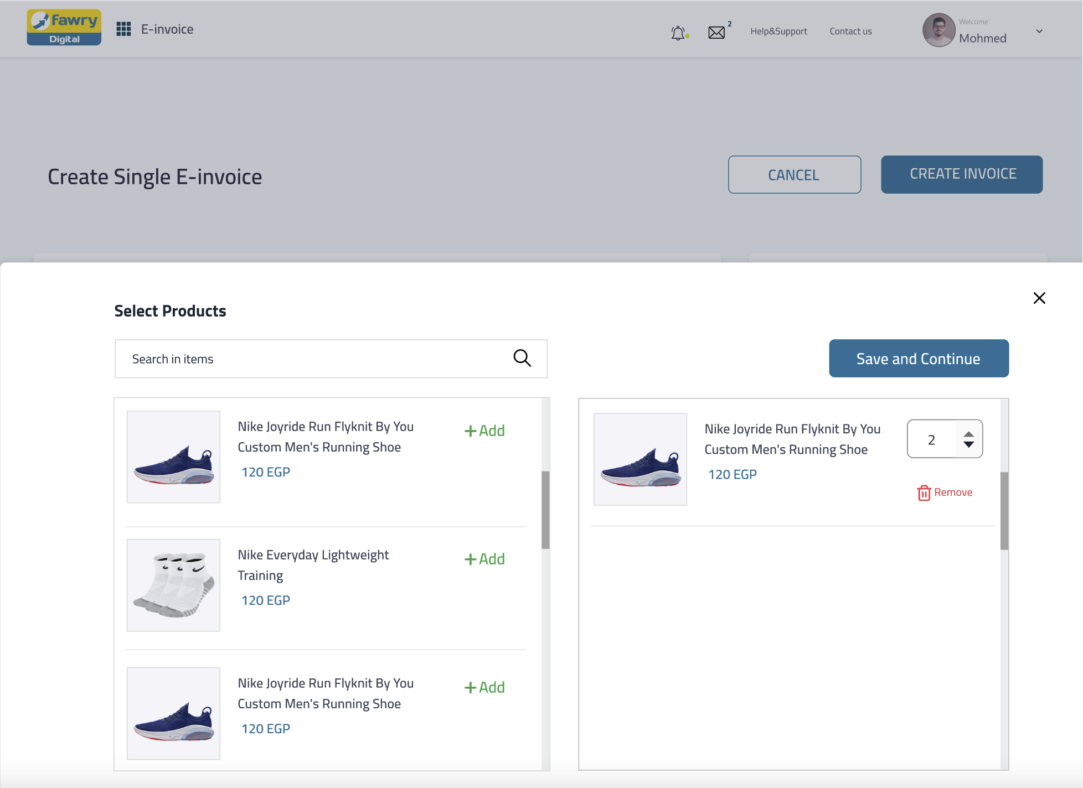Decrease quantity with the down arrow
Image resolution: width=1083 pixels, height=788 pixels.
pos(968,444)
